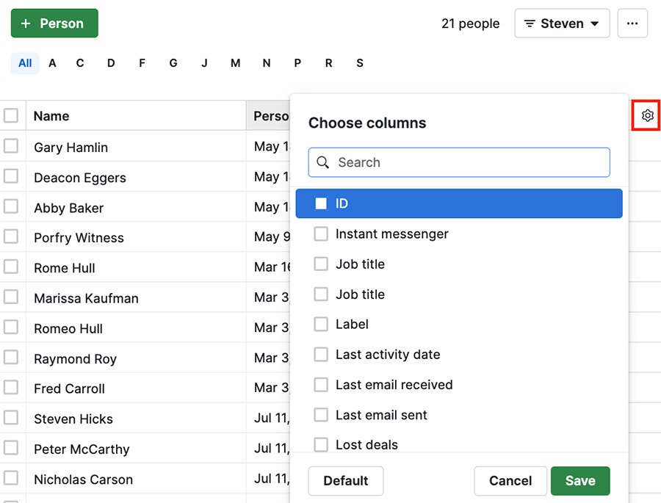Select the checkbox next to Gary Hamlin
The height and width of the screenshot is (503, 661).
pos(11,147)
